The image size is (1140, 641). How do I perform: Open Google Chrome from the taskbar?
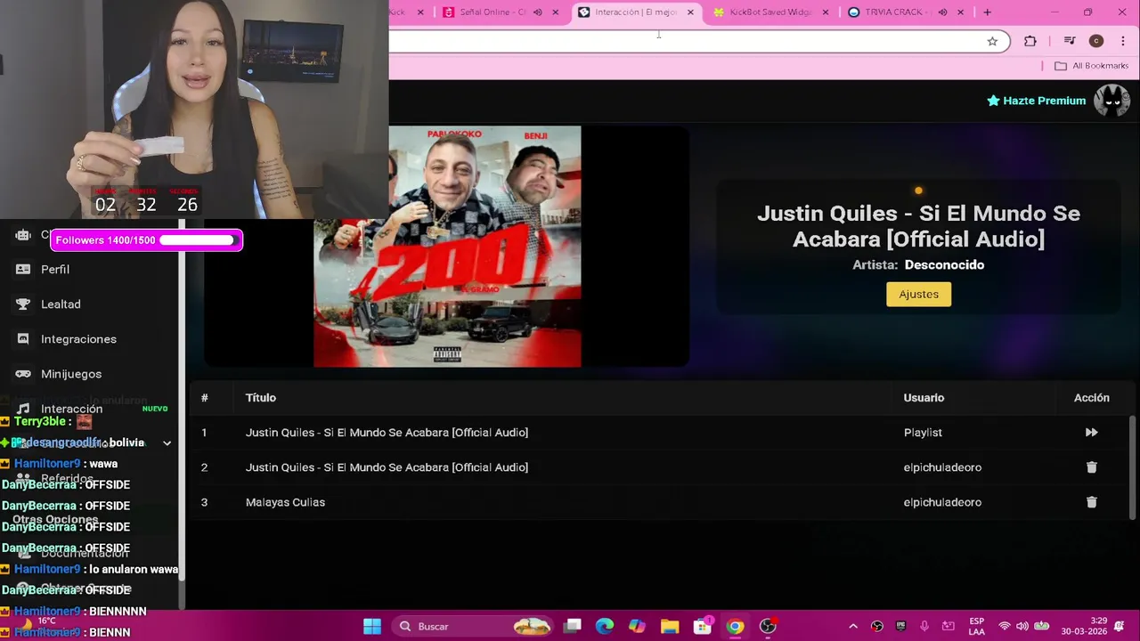click(735, 626)
